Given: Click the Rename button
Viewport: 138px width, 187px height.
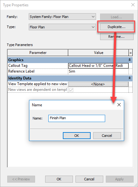Looking at the screenshot, I should pyautogui.click(x=117, y=37).
